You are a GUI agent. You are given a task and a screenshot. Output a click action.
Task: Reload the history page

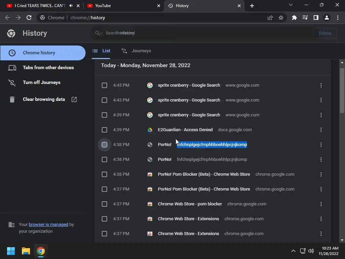(x=29, y=18)
